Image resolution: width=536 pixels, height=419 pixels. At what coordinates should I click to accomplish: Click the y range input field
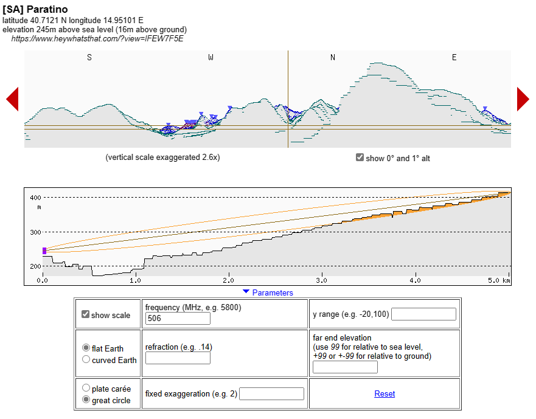pyautogui.click(x=423, y=314)
